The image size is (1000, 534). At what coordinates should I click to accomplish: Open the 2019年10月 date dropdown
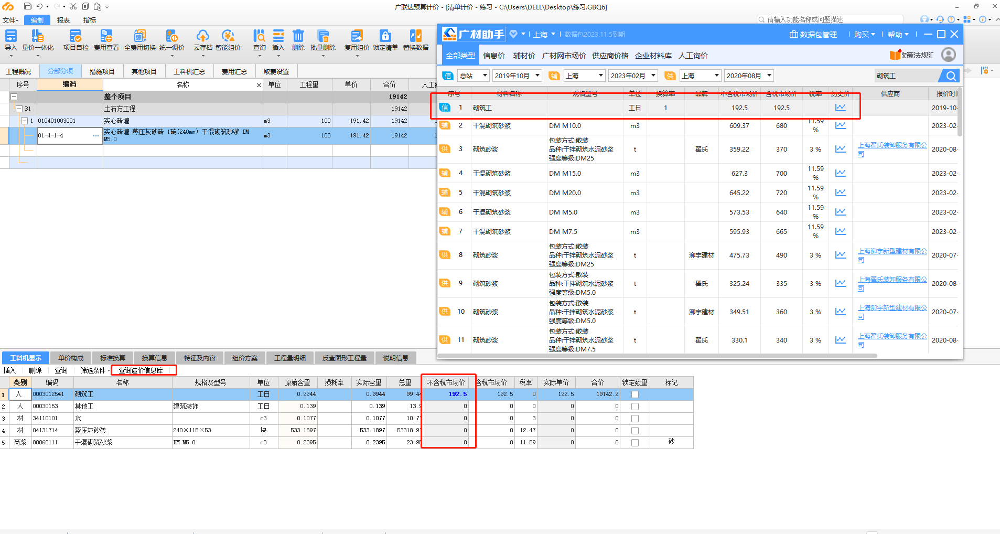517,76
